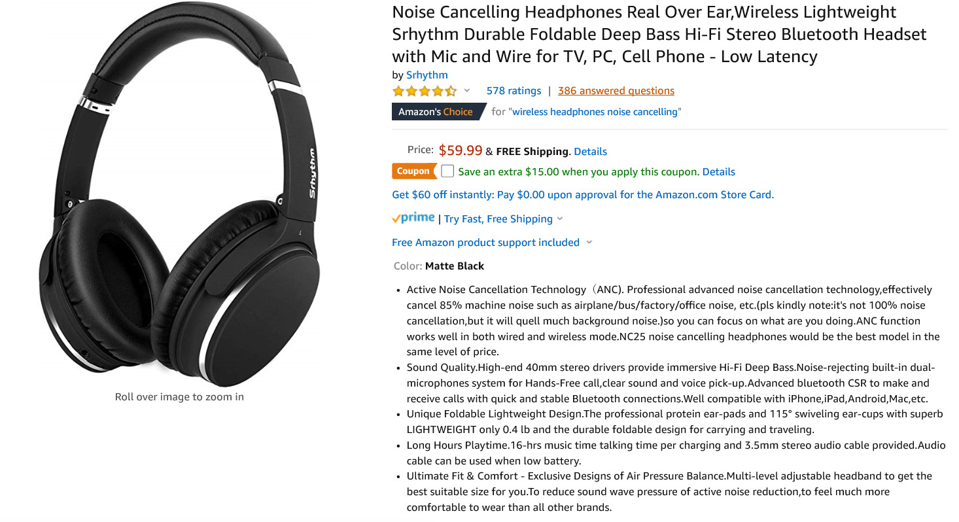Click the star rating icons
The height and width of the screenshot is (522, 959).
coord(425,91)
